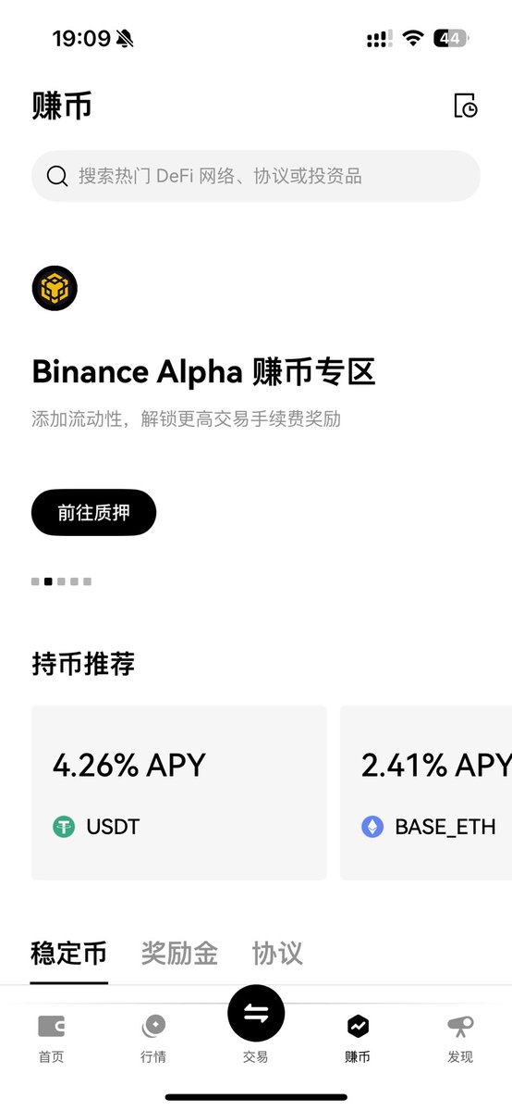
Task: Switch to the 协议 tab
Action: [x=277, y=954]
